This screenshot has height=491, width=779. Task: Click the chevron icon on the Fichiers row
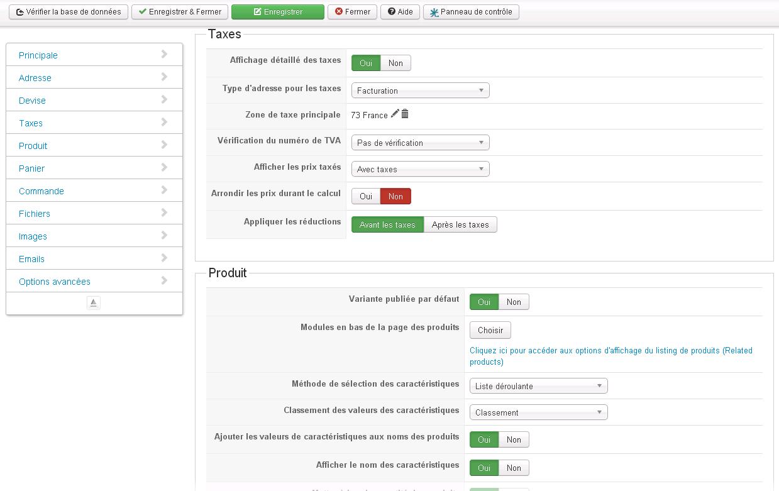tap(164, 213)
